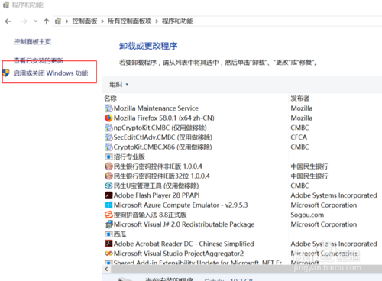Click the CryptoKit.CMBC.X86 icon
382x281 pixels.
pos(108,147)
